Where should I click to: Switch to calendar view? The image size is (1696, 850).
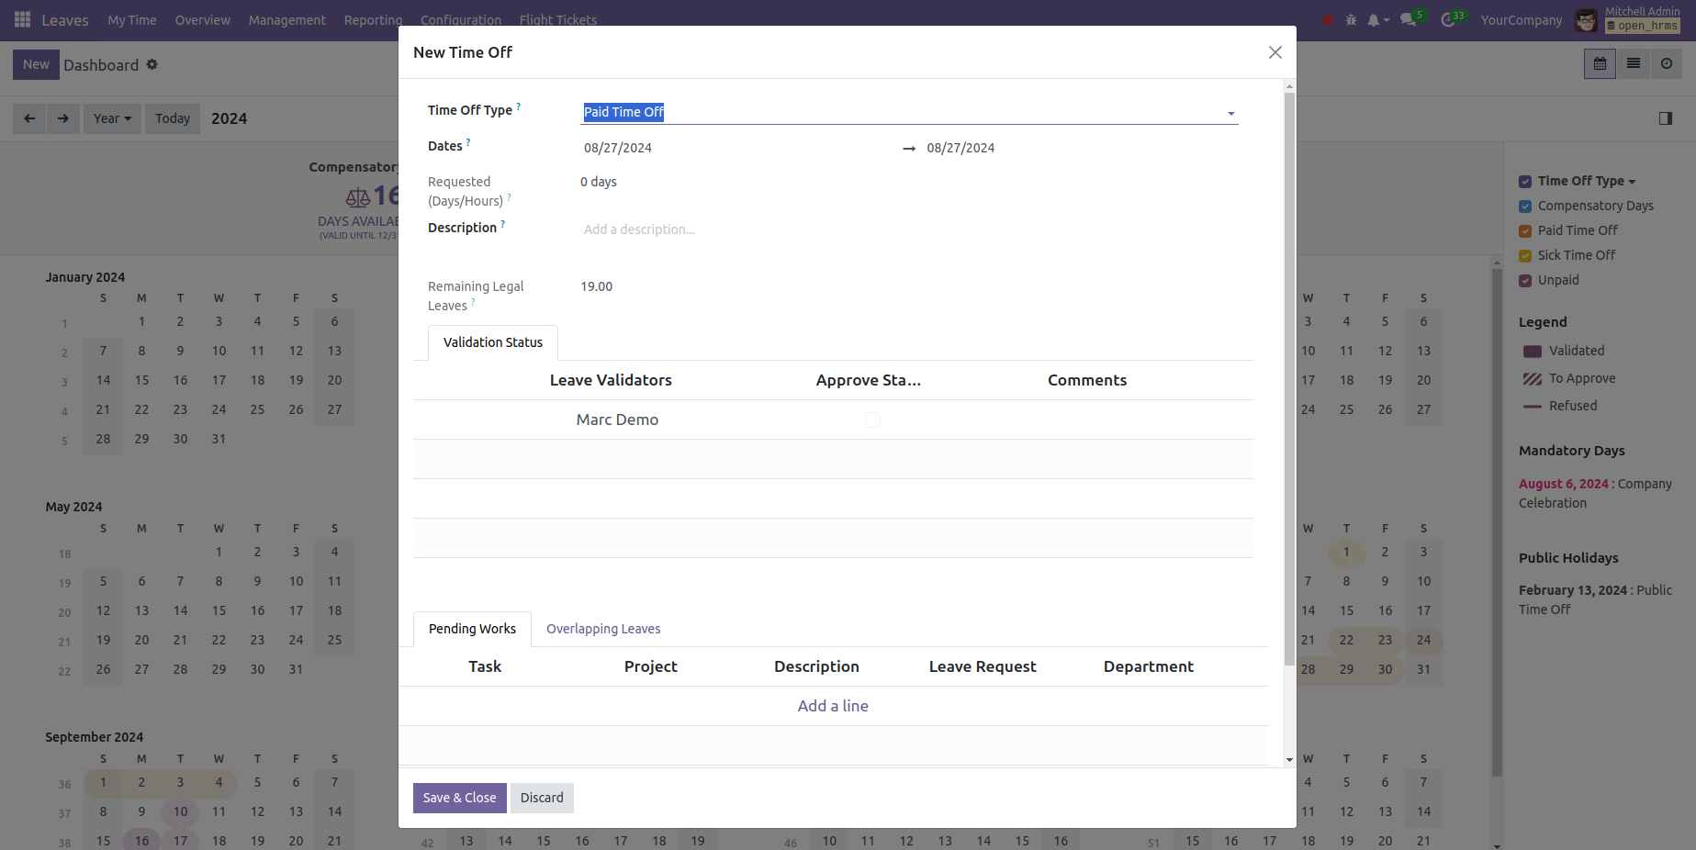click(x=1600, y=64)
